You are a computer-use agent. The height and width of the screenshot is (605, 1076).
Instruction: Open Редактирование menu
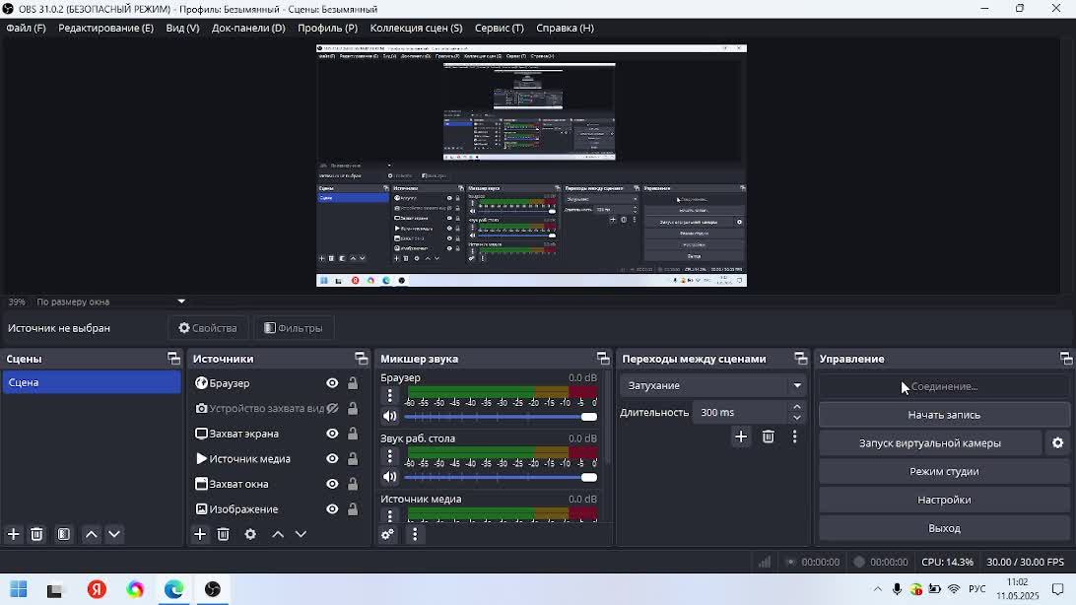click(x=105, y=29)
